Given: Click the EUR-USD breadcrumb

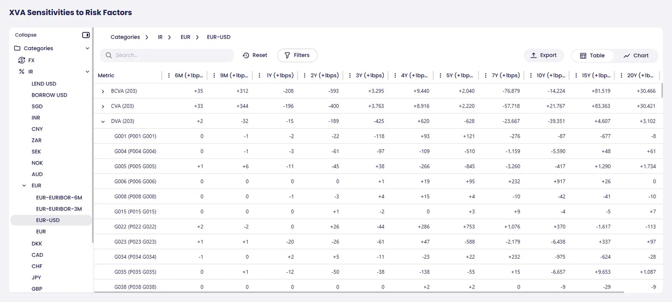Looking at the screenshot, I should point(219,37).
